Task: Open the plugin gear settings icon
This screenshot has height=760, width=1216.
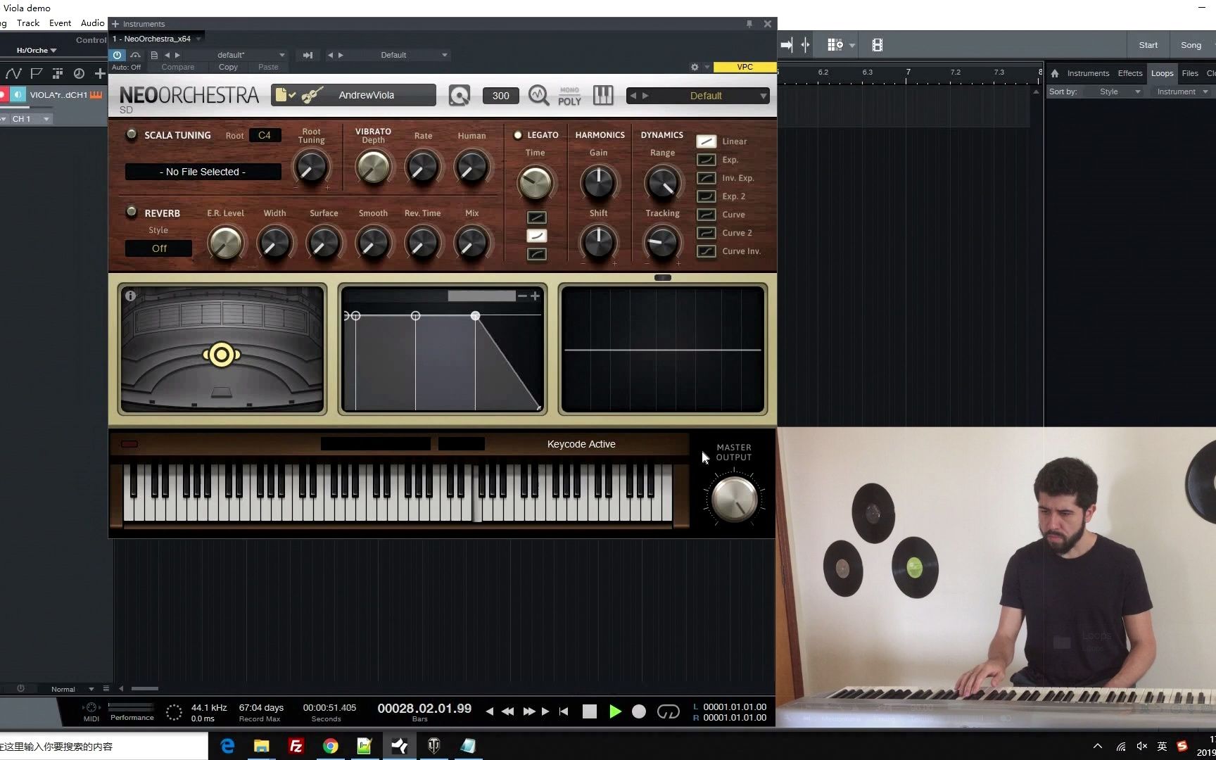Action: pos(695,67)
